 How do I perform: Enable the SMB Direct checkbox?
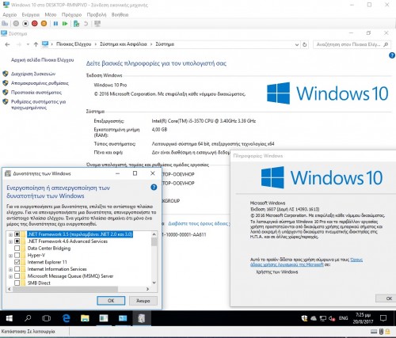[17, 283]
